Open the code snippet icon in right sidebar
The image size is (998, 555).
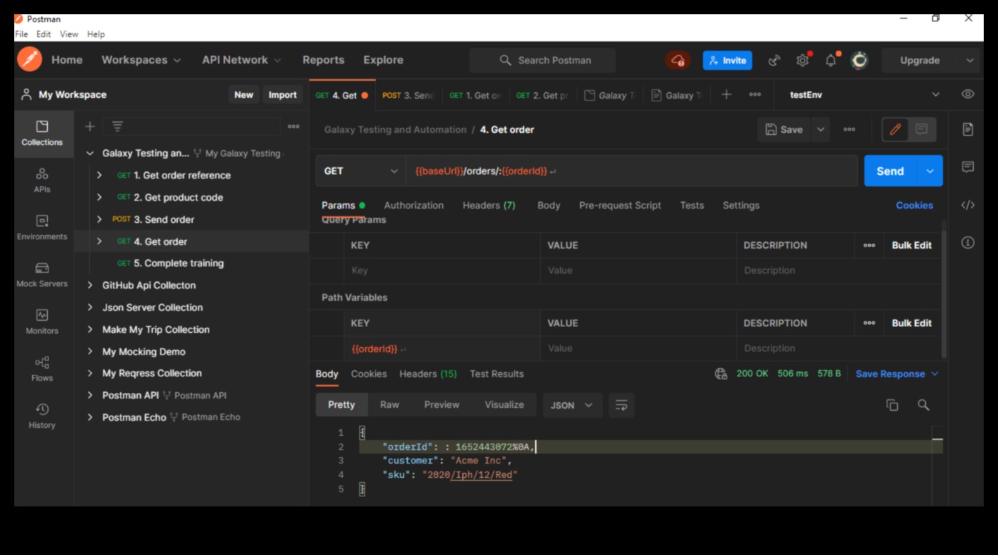(968, 205)
